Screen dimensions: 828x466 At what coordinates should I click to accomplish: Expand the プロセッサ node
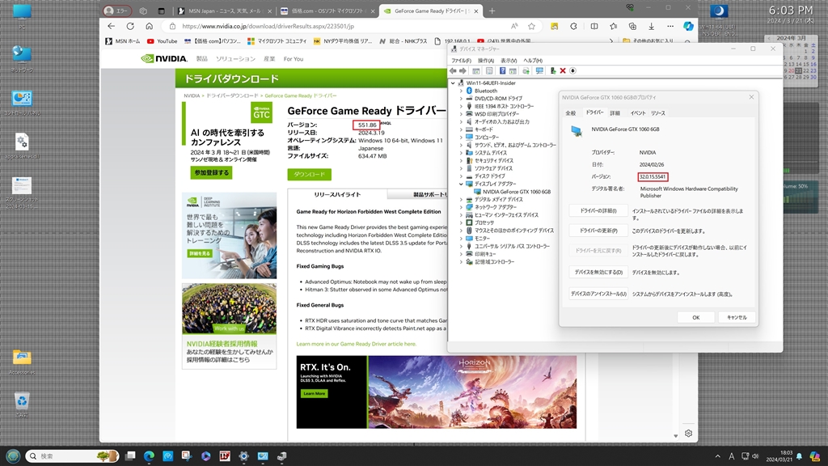(x=461, y=223)
